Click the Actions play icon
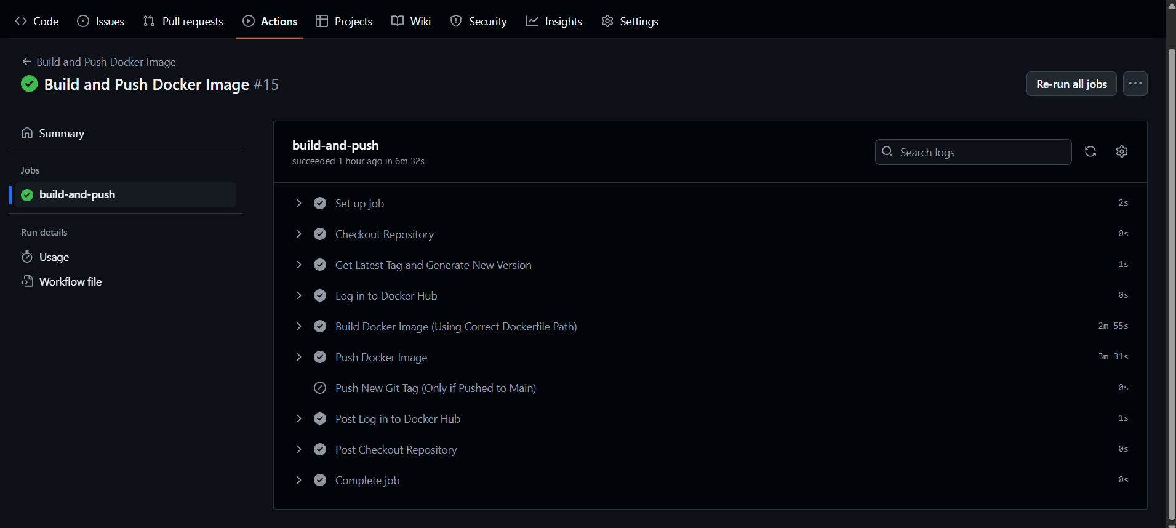Image resolution: width=1176 pixels, height=528 pixels. (249, 21)
